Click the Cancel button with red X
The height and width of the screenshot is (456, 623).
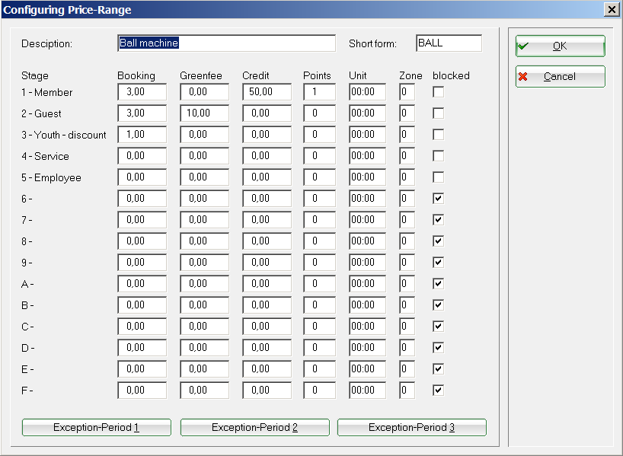pos(560,77)
